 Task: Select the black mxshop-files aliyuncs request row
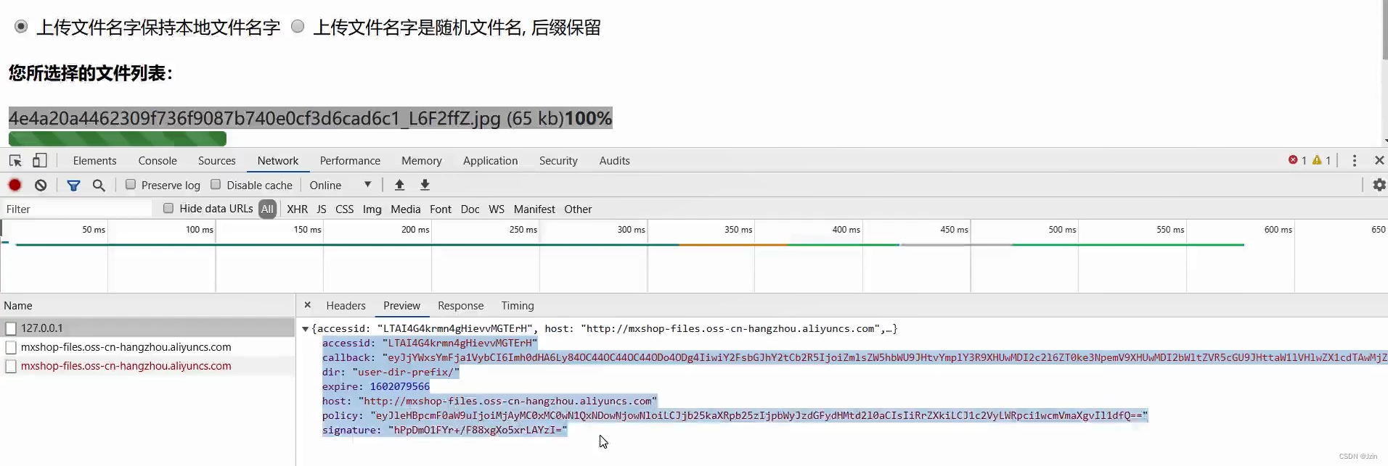147,347
